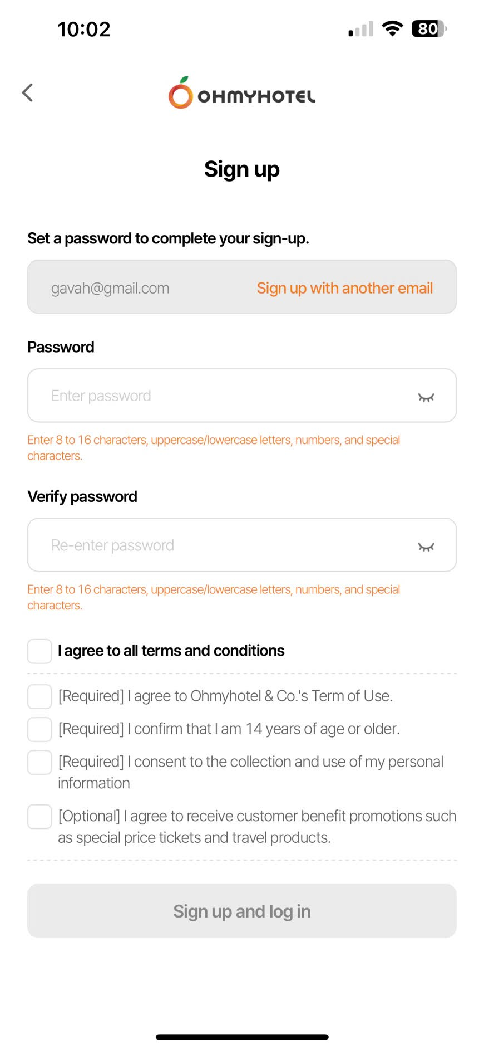The width and height of the screenshot is (484, 1049).
Task: Tap the home indicator bar at bottom
Action: pos(242,1037)
